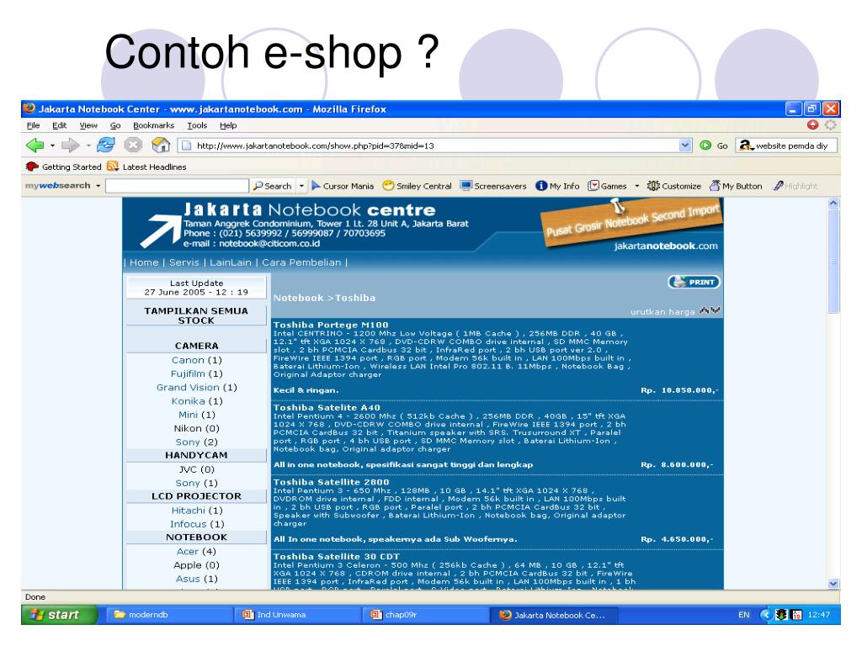Open the Go menu
Viewport: 862px width, 646px height.
click(114, 125)
